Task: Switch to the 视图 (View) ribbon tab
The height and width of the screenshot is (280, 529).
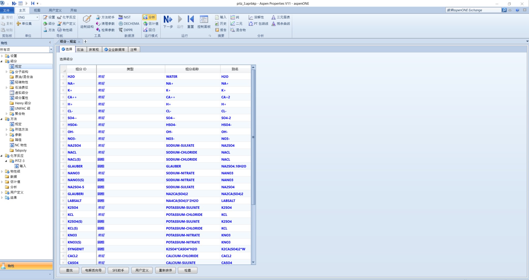Action: point(37,10)
